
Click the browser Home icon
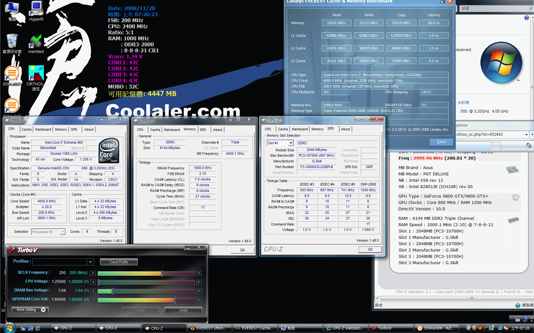529,146
